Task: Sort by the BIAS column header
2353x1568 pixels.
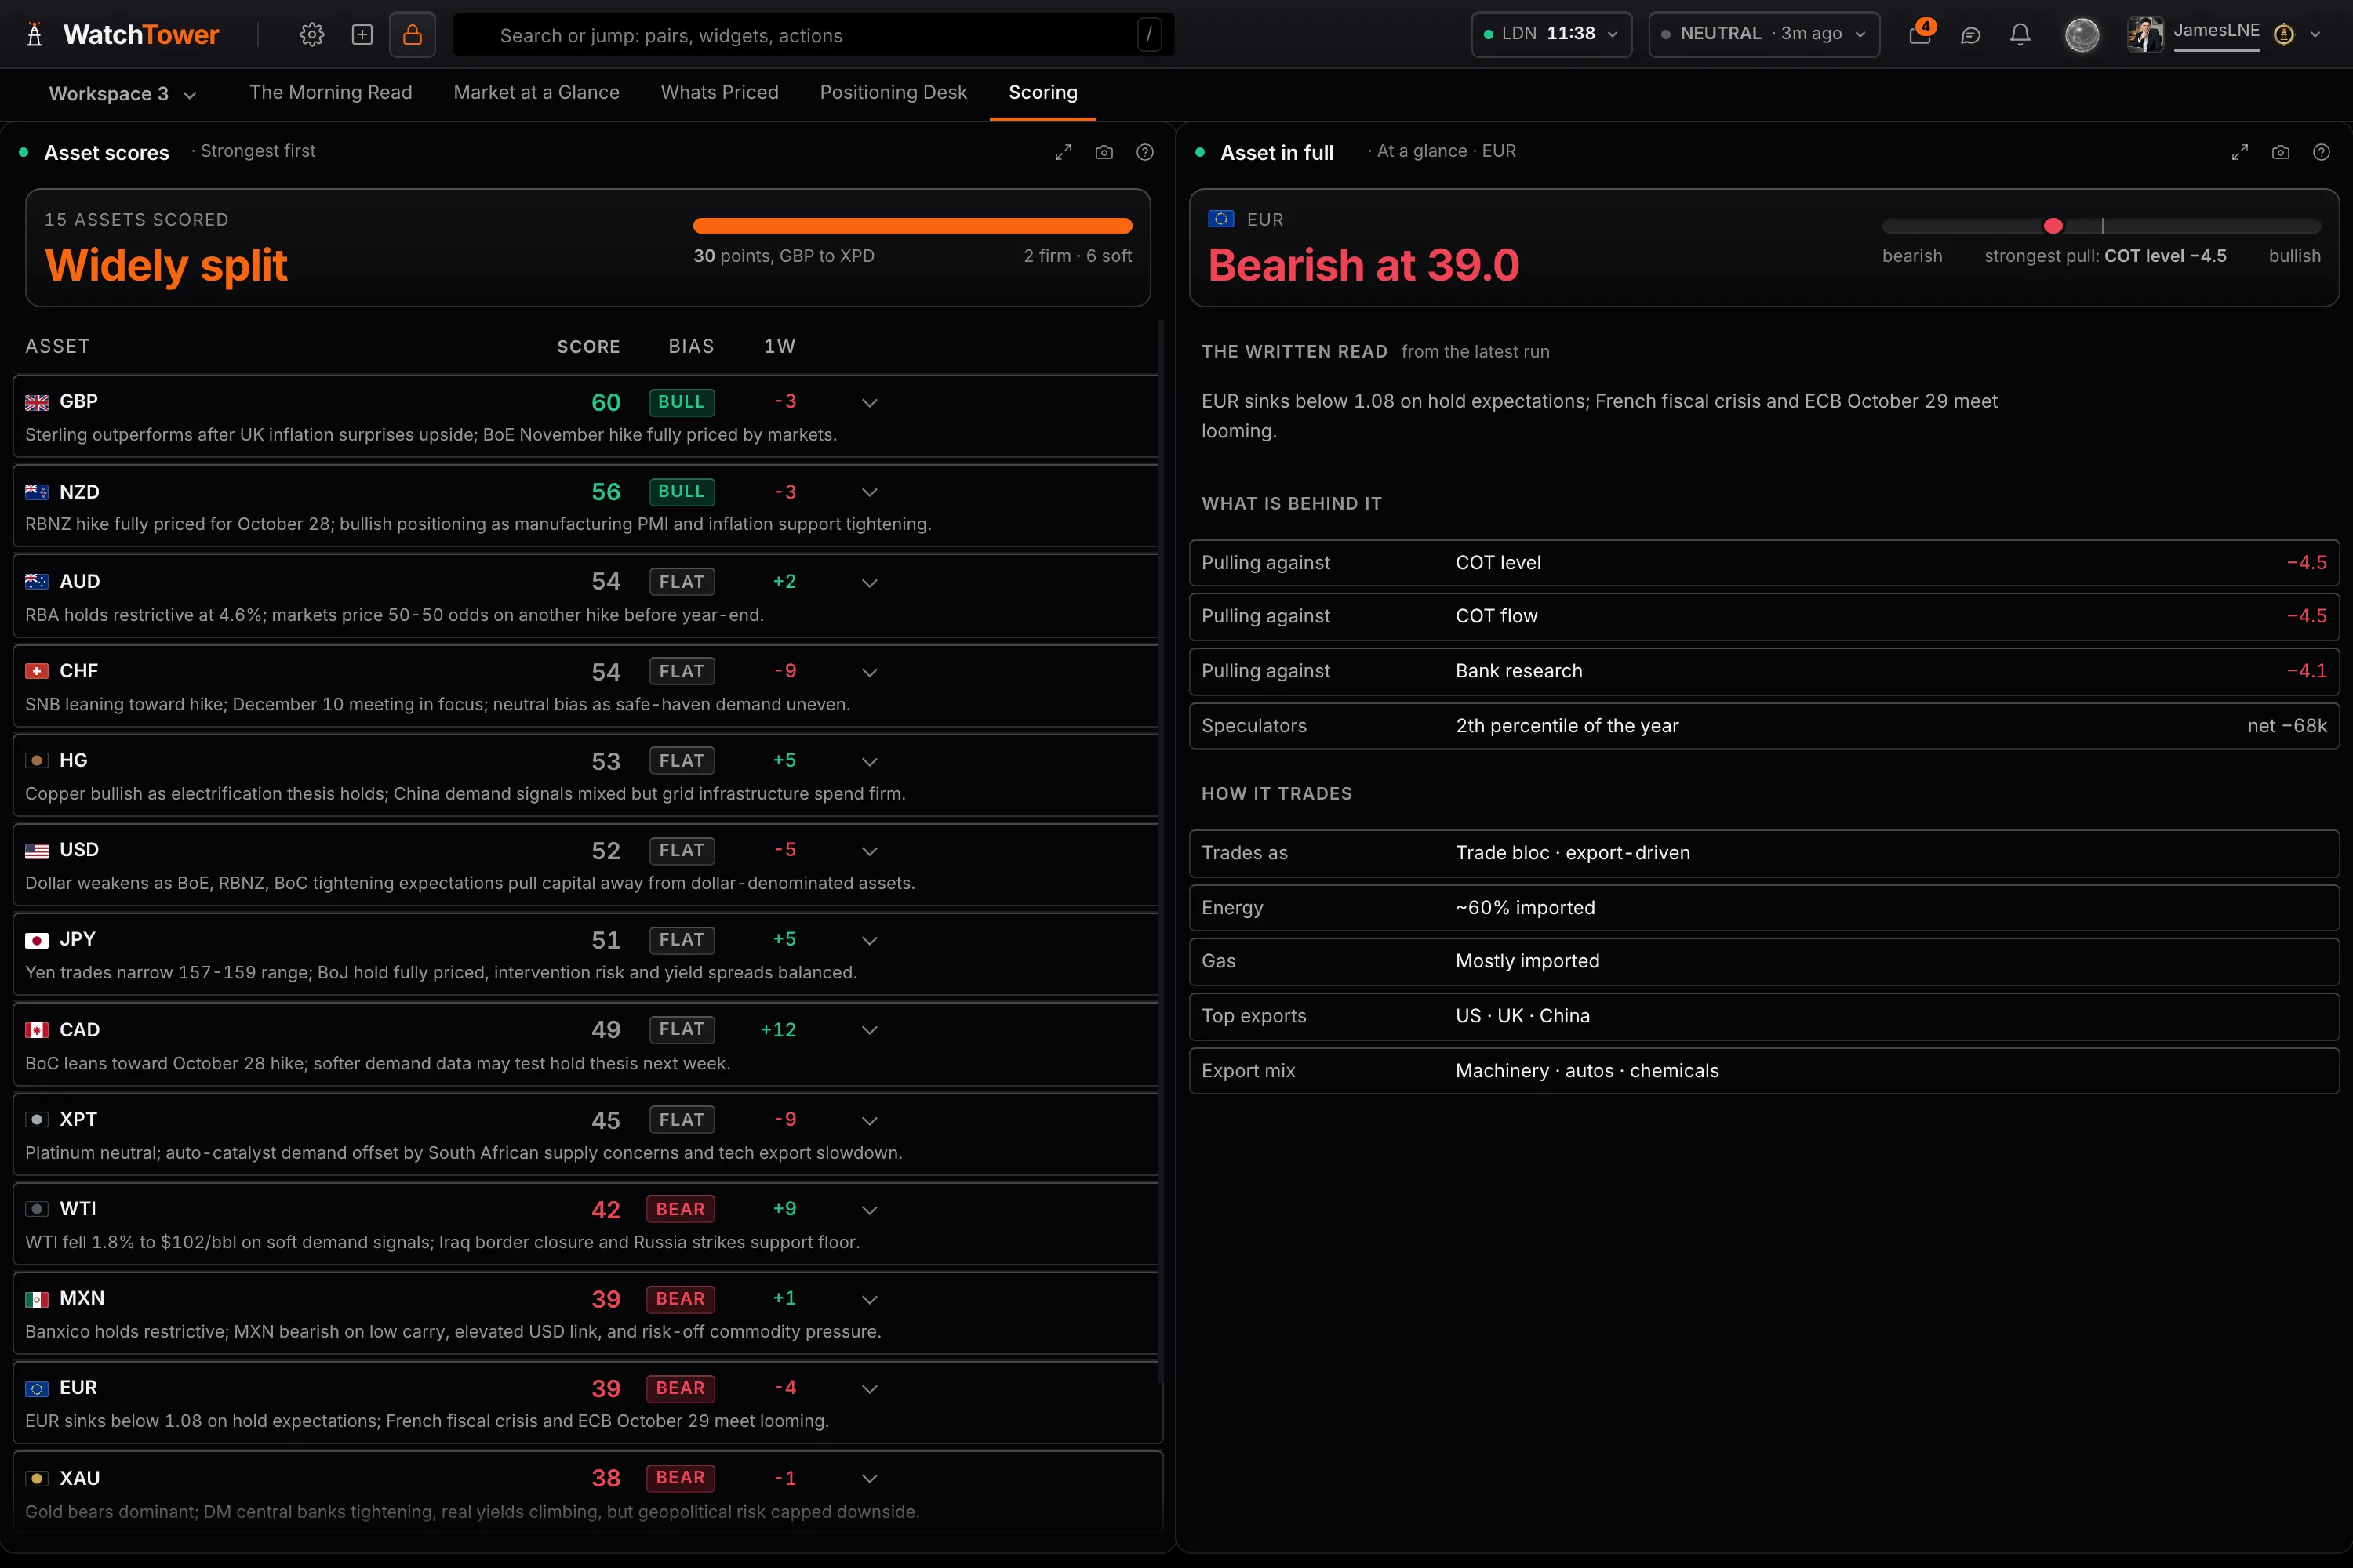Action: pos(691,346)
